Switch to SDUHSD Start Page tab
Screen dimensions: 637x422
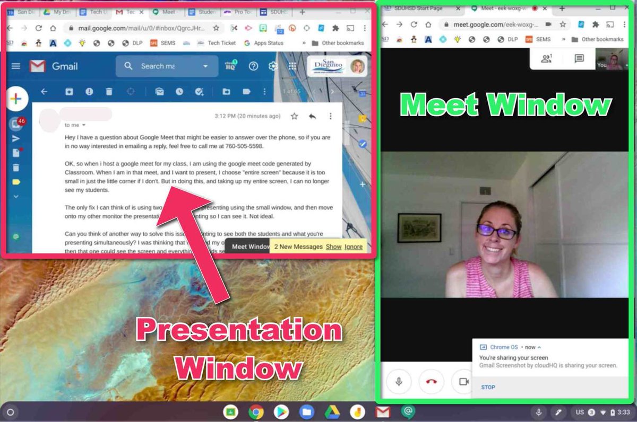[x=419, y=8]
